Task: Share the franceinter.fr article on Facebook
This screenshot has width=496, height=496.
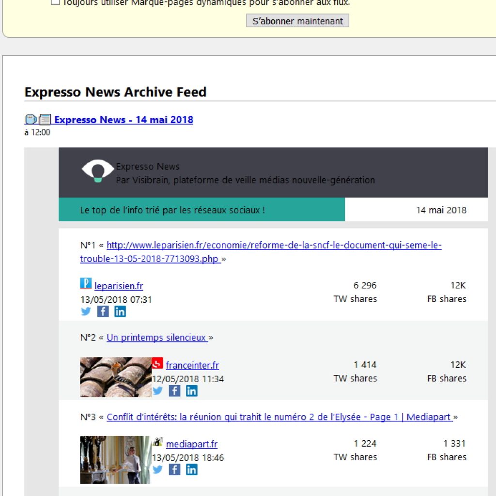Action: coord(174,391)
